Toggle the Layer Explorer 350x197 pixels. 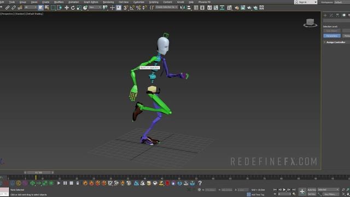[x=202, y=8]
